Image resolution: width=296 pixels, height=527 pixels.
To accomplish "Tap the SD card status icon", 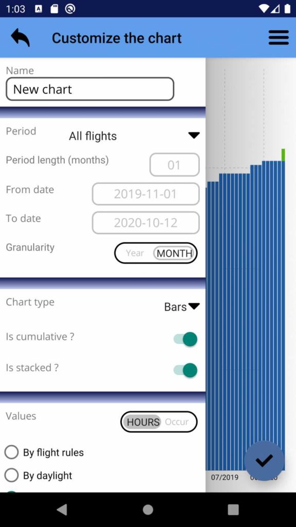I will coord(54,9).
